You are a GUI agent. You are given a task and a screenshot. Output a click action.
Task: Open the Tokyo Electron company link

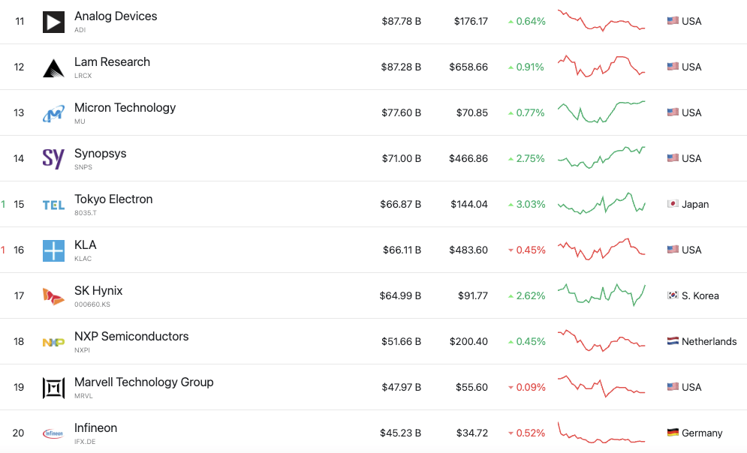coord(113,199)
